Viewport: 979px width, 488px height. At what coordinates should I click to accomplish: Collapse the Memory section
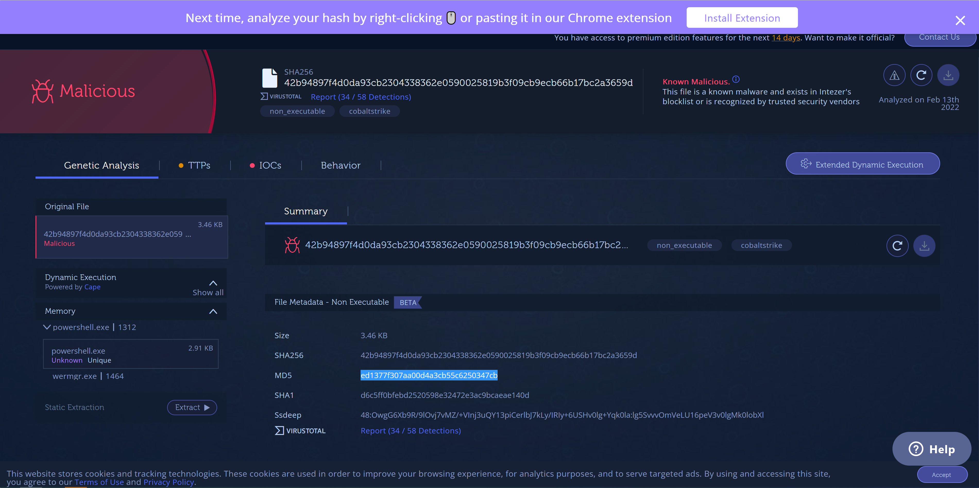[x=213, y=311]
